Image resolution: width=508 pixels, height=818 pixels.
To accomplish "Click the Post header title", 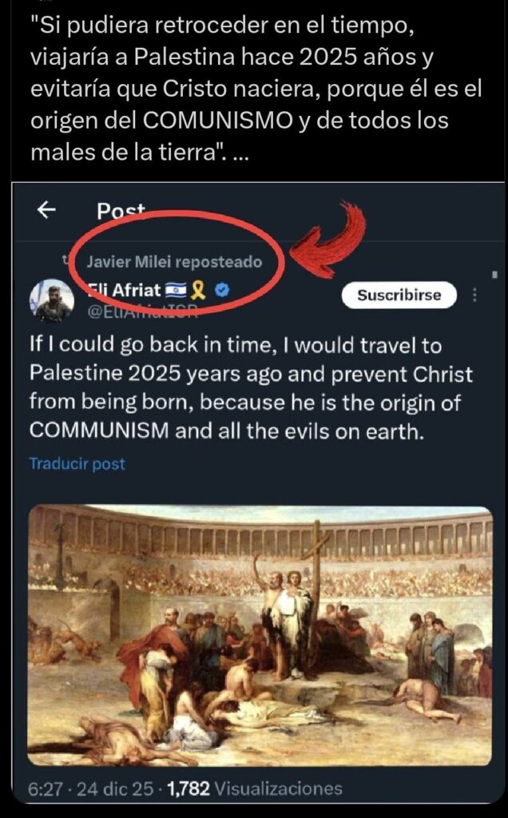I will coord(121,211).
